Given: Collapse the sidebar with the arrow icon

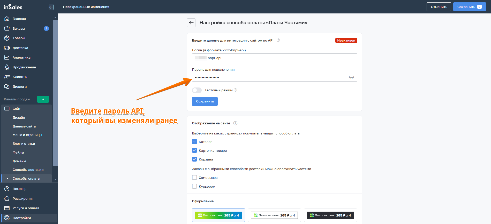Looking at the screenshot, I should [x=51, y=7].
